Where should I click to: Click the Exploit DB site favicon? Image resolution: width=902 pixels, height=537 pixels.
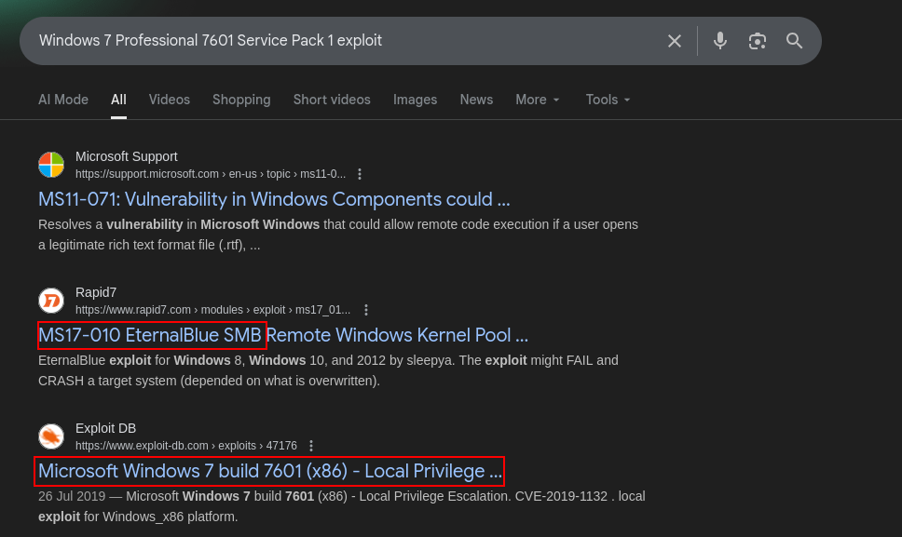[x=51, y=436]
